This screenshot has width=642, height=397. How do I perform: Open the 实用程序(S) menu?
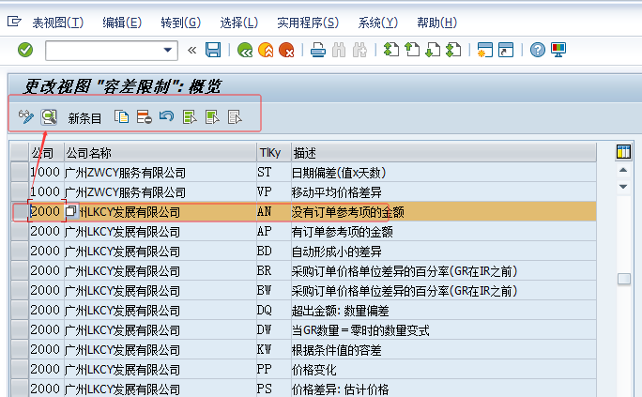click(308, 23)
